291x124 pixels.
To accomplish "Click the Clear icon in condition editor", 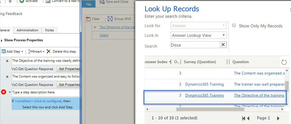I will [88, 19].
